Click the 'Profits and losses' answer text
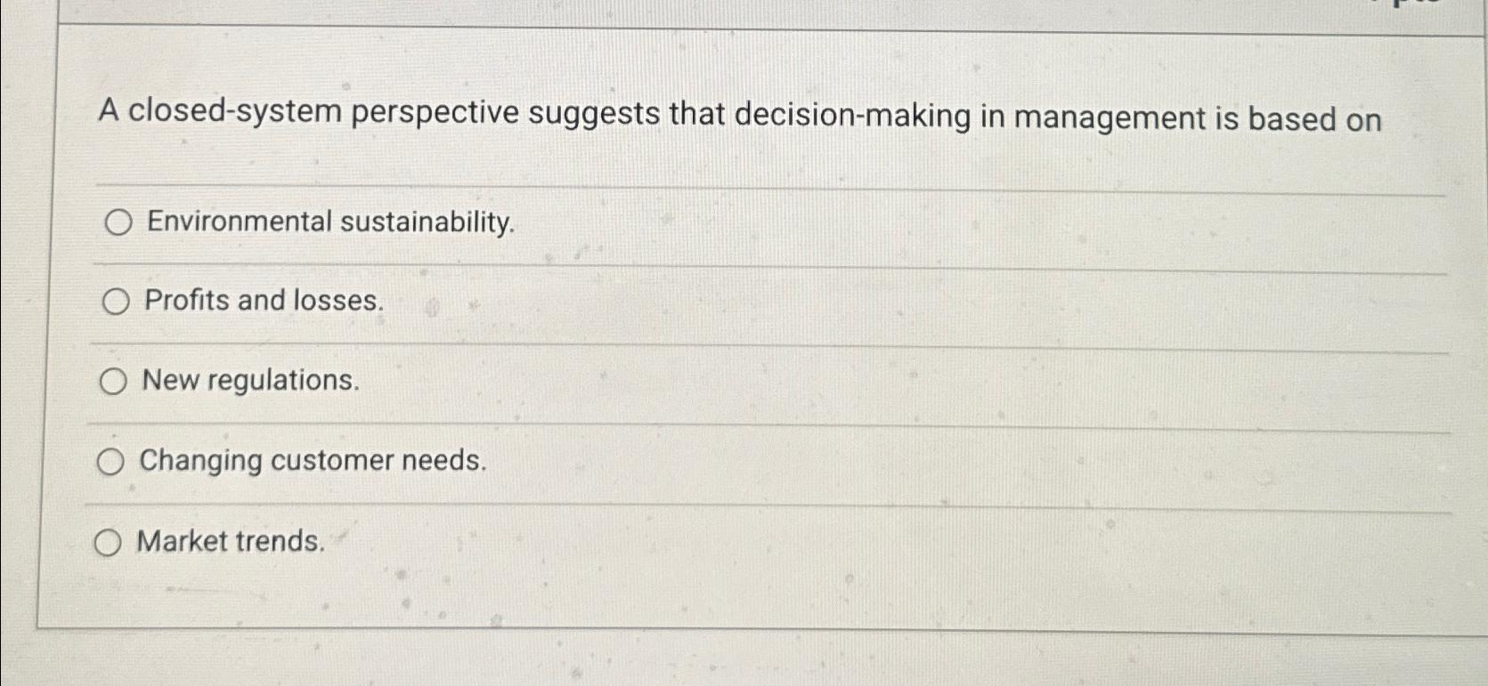This screenshot has width=1488, height=686. (x=263, y=301)
